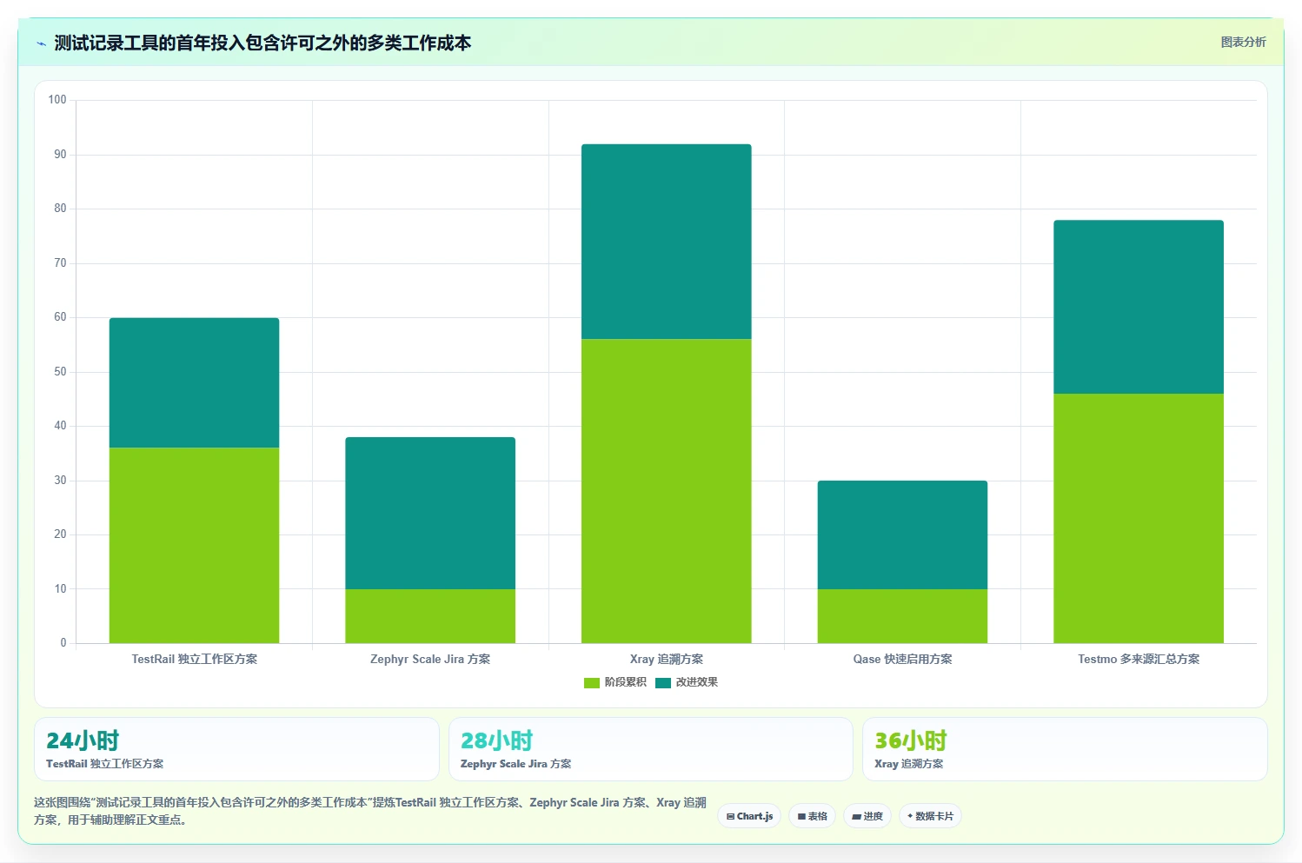
Task: Click card caption TestRail 独立工作区方案
Action: pos(104,764)
